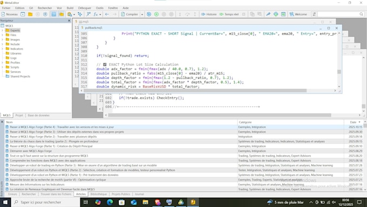
Task: Switch to the Projet navigator tab
Action: click(x=19, y=115)
